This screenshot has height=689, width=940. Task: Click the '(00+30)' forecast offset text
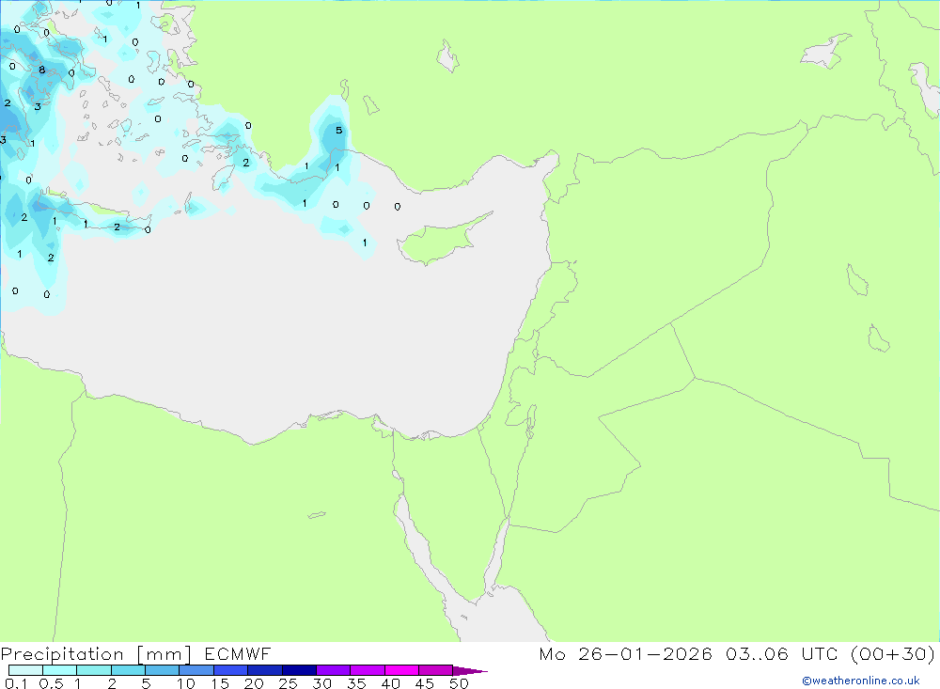pyautogui.click(x=893, y=654)
